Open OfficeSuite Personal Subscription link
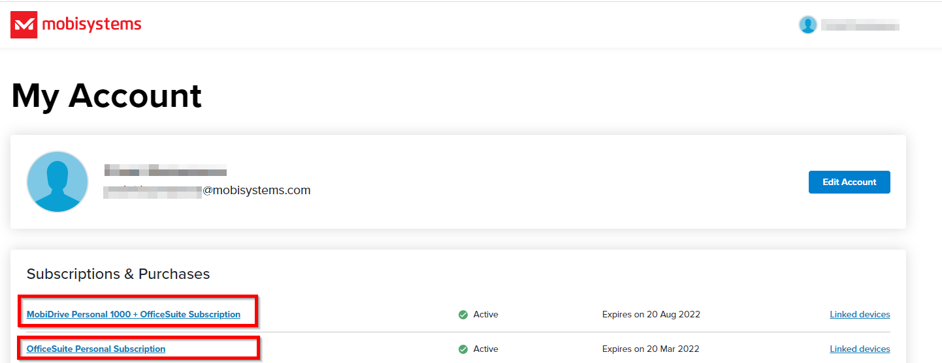Image resolution: width=942 pixels, height=363 pixels. click(x=96, y=349)
